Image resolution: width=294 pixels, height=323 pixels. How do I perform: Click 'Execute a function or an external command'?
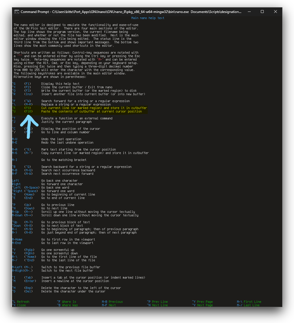(x=77, y=118)
